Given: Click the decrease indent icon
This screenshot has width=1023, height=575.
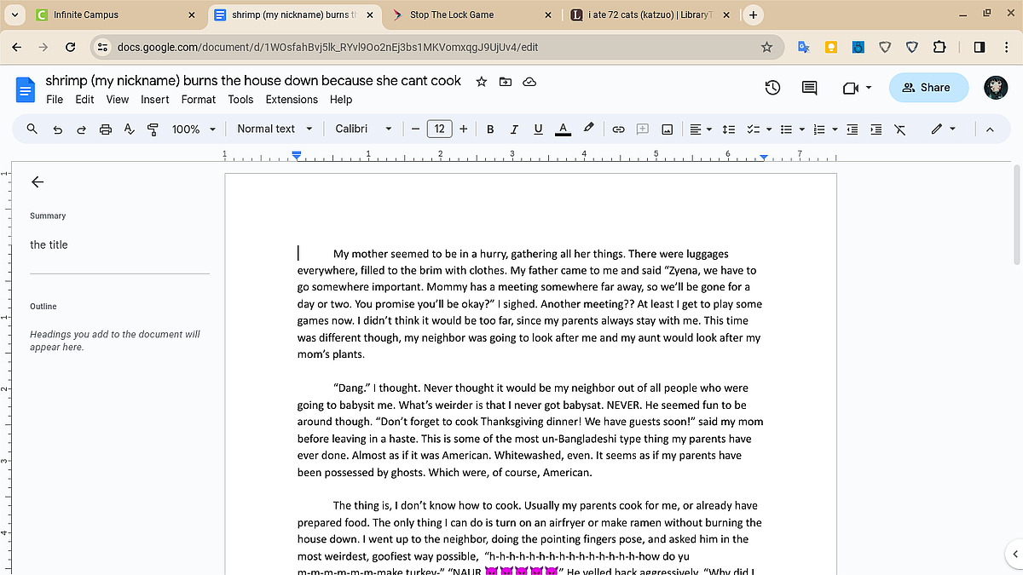Looking at the screenshot, I should [x=852, y=129].
